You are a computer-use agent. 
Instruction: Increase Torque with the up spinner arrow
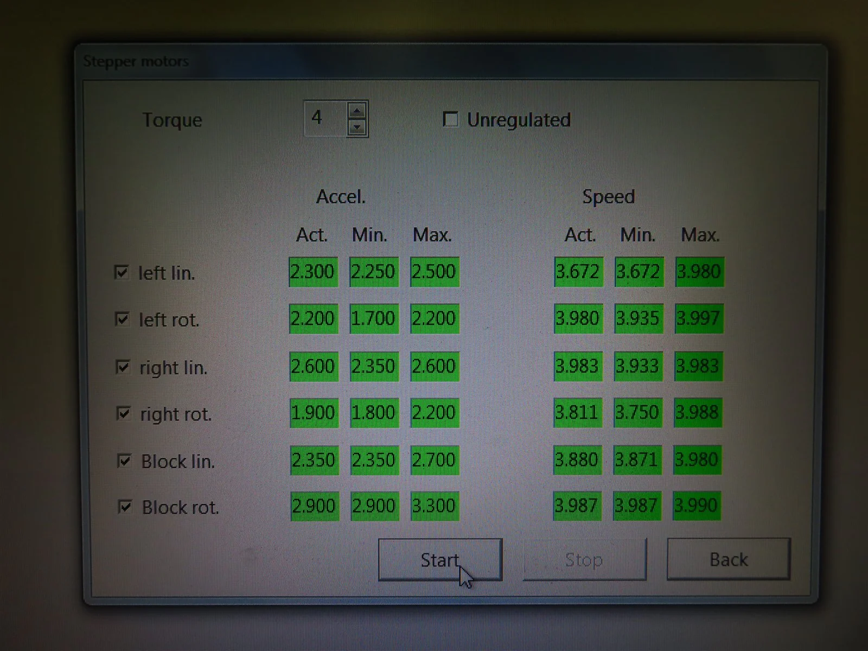(x=356, y=111)
